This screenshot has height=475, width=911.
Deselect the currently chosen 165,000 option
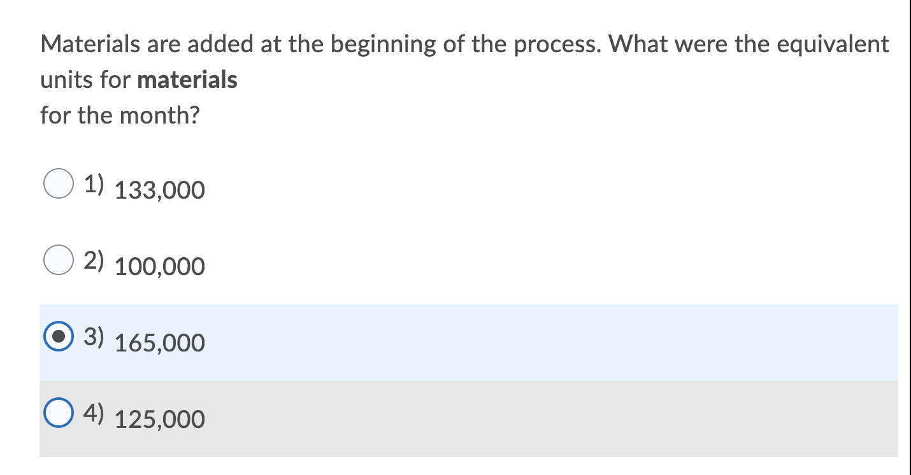pyautogui.click(x=58, y=338)
